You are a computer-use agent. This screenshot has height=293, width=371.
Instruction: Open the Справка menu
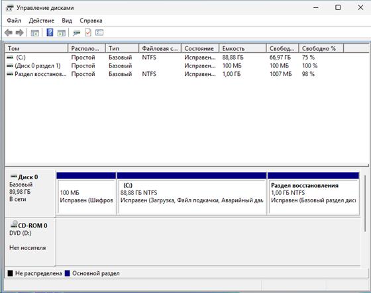91,21
